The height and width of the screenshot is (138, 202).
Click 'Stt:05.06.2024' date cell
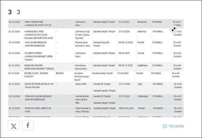click(x=126, y=108)
